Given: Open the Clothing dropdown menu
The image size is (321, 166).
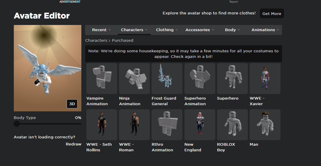Looking at the screenshot, I should [x=167, y=30].
